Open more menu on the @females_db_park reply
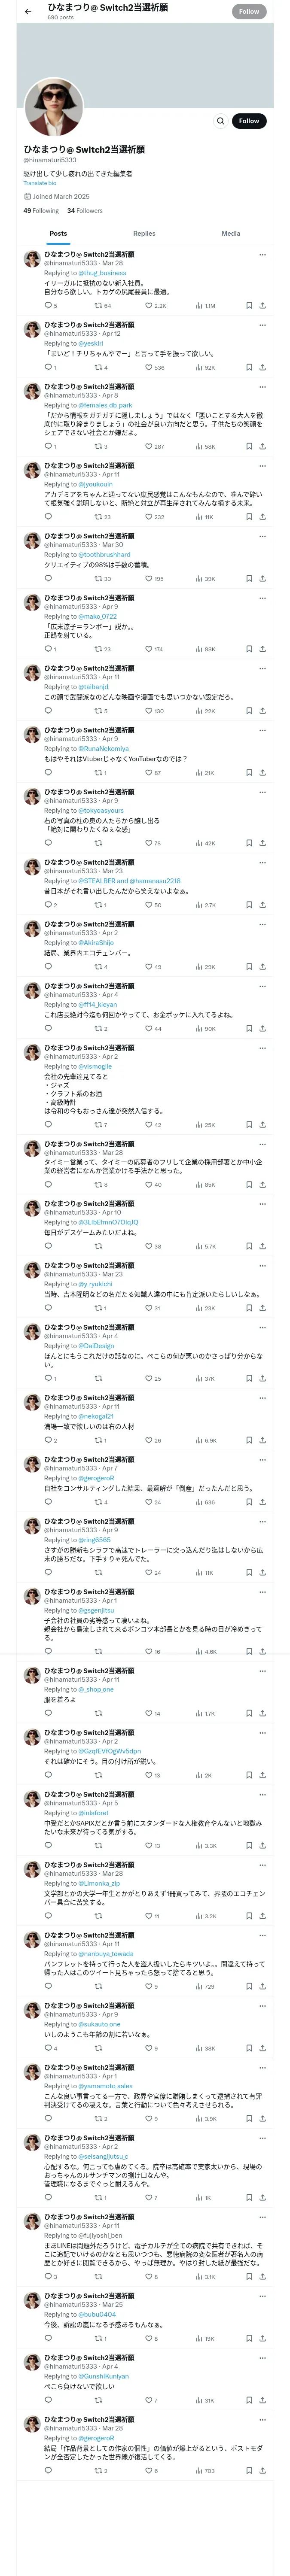Image resolution: width=290 pixels, height=2576 pixels. pyautogui.click(x=262, y=387)
